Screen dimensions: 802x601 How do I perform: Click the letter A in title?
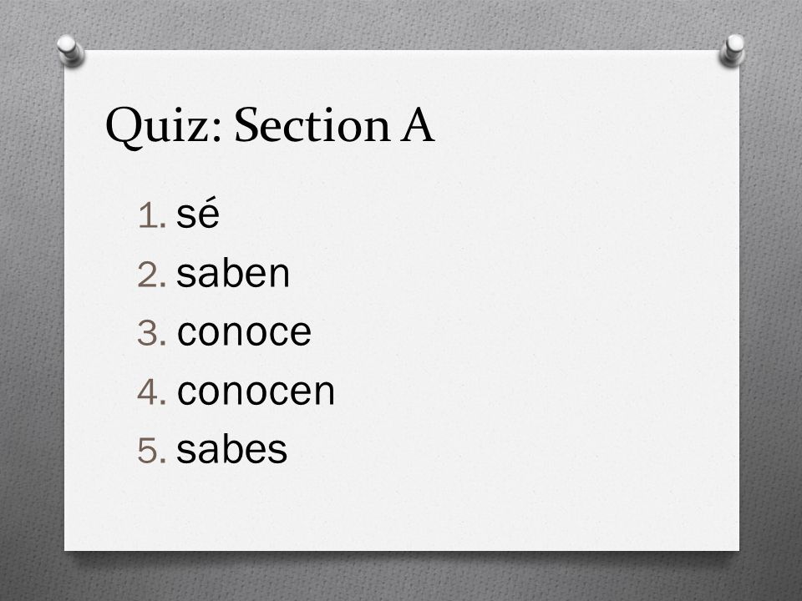click(418, 126)
